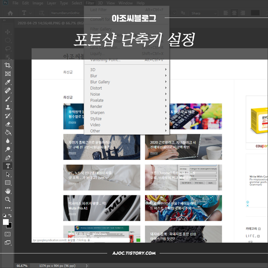Select the Hand tool
The height and width of the screenshot is (268, 268).
pyautogui.click(x=8, y=191)
